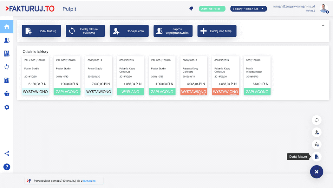Open the clients section in the sidebar

coord(7,40)
